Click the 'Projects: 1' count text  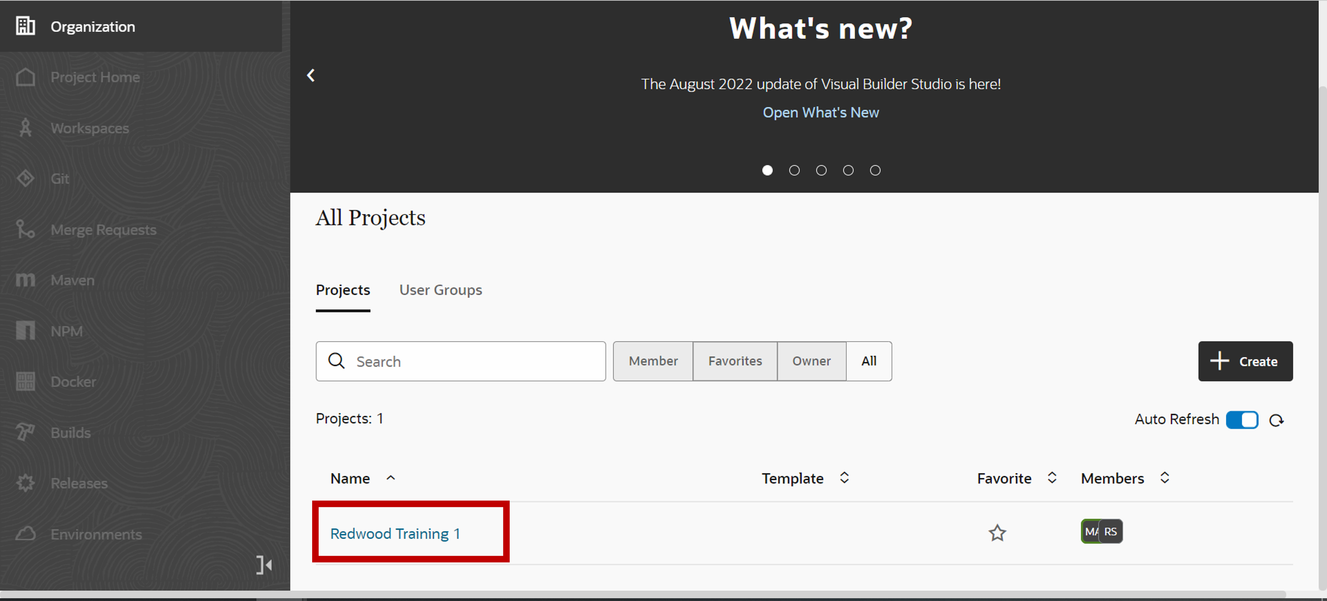(x=349, y=418)
